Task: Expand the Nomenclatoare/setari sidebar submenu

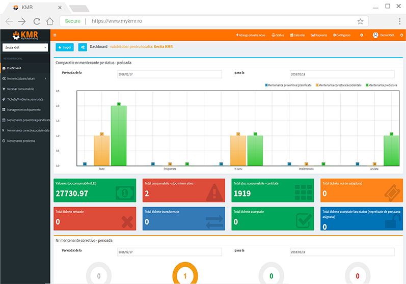Action: tap(25, 78)
